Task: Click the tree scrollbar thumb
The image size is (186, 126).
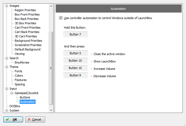Action: [51, 68]
